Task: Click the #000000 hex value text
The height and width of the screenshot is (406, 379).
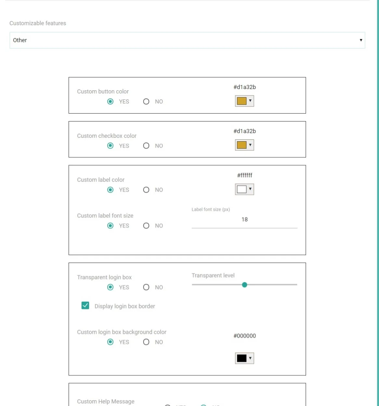Action: pos(245,336)
